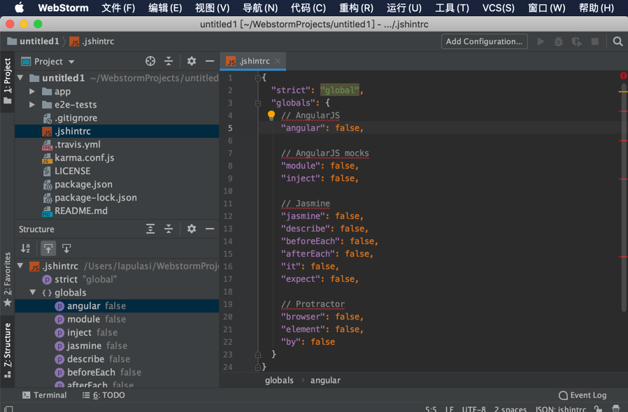Open Project panel settings gear
Viewport: 628px width, 412px height.
[x=192, y=61]
